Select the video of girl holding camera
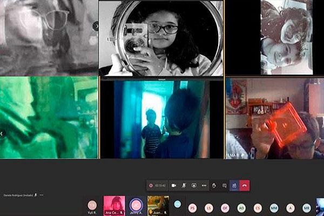 tap(160, 38)
